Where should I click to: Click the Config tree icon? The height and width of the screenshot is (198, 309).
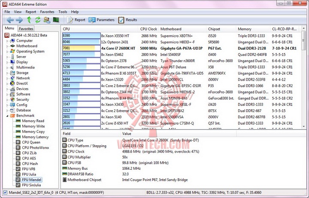tap(12, 105)
